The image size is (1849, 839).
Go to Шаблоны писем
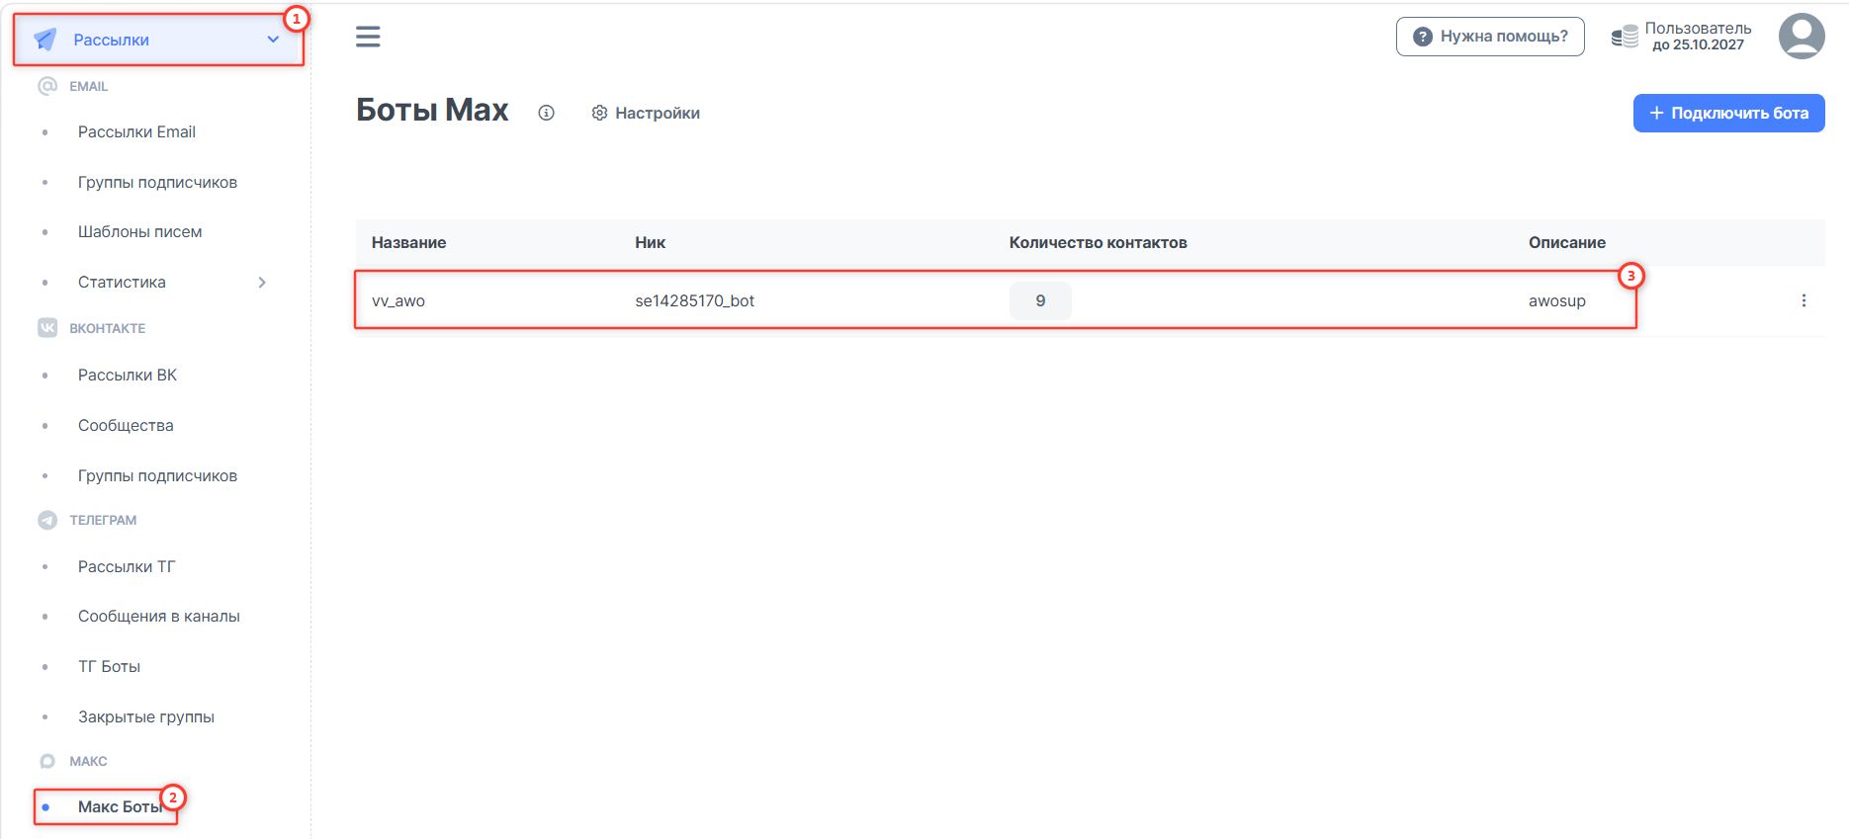(139, 231)
